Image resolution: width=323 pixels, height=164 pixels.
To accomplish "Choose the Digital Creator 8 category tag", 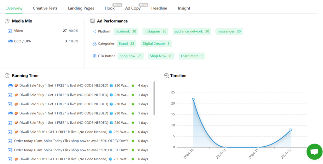I will 156,44.
